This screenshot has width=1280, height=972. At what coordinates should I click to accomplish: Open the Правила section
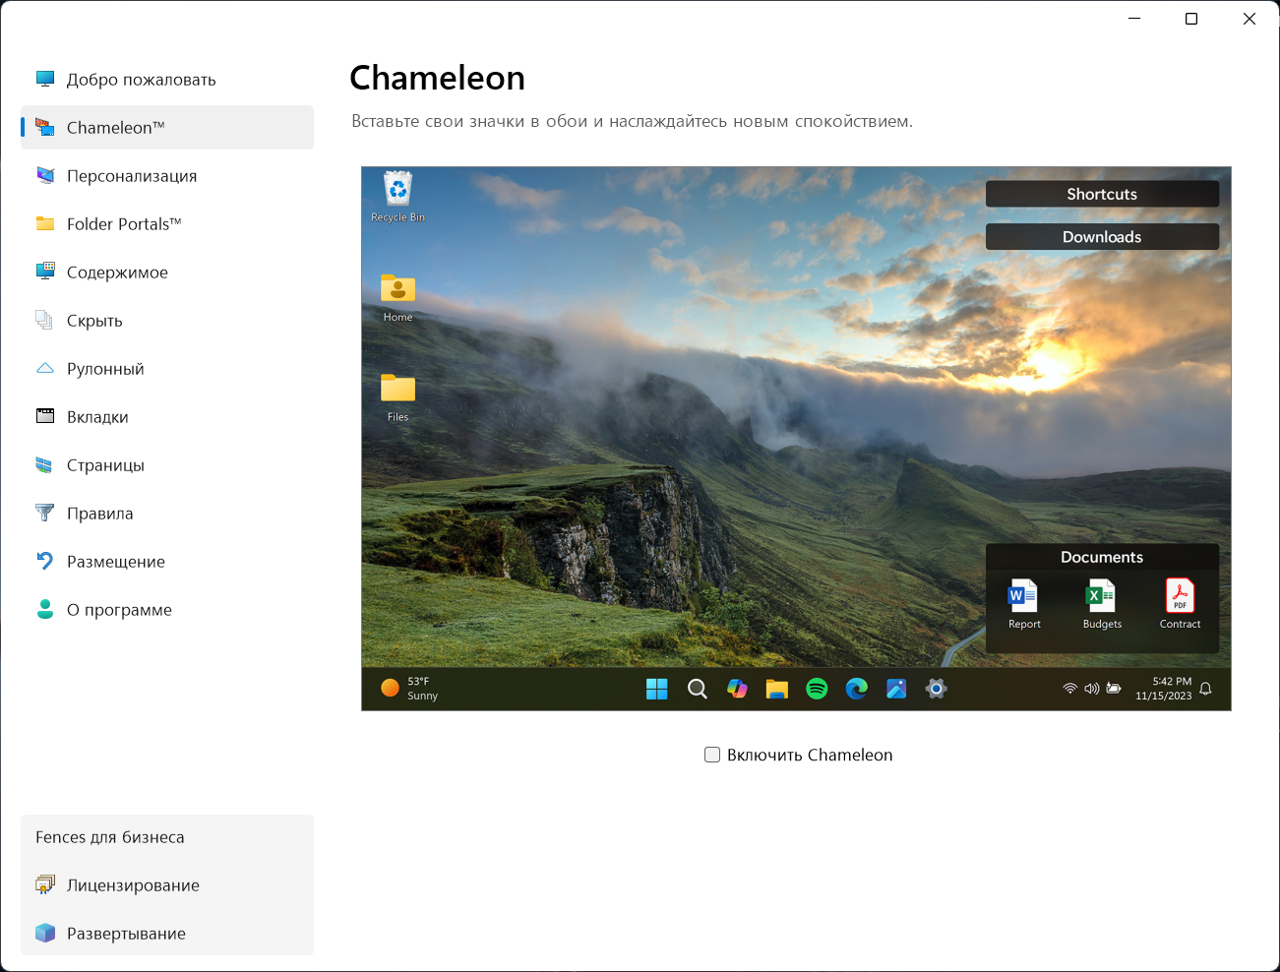click(167, 513)
